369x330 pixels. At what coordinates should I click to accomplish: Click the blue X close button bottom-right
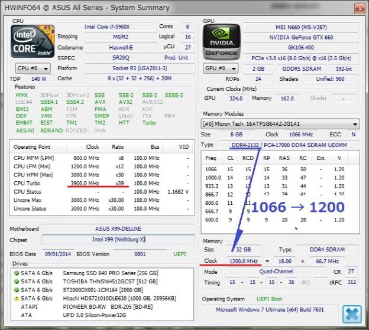tap(352, 314)
